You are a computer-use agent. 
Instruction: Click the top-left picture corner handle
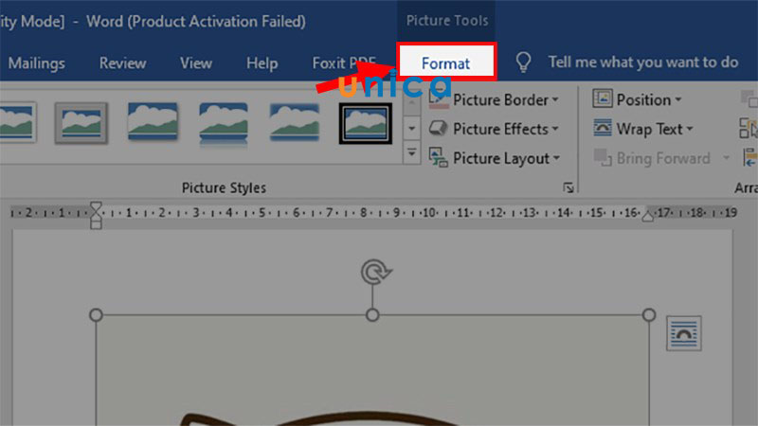(x=96, y=315)
